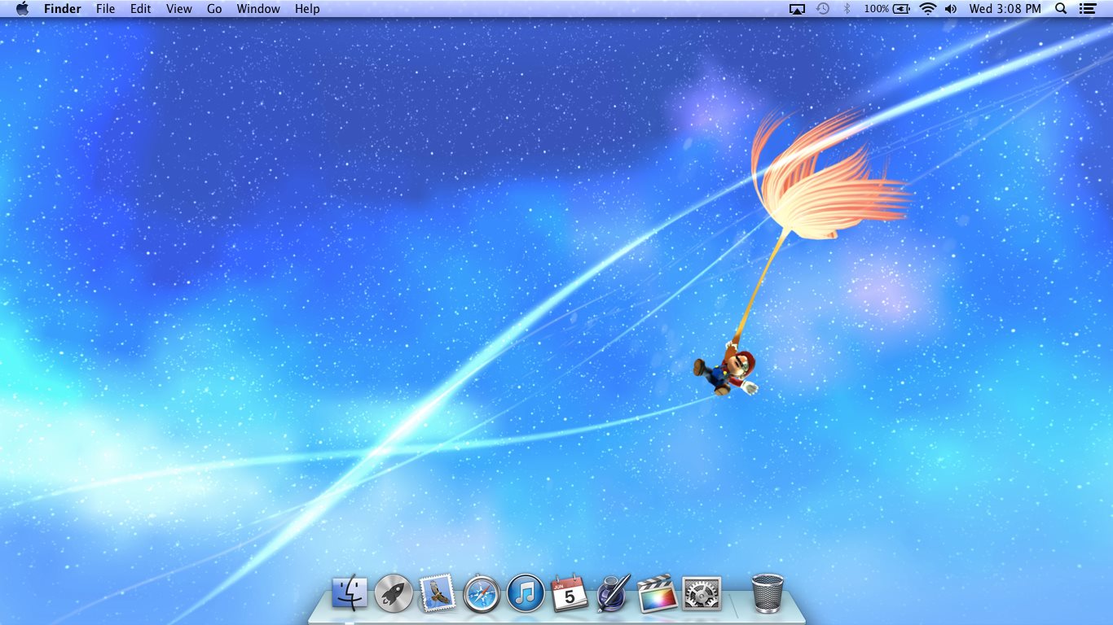Open the Bluetooth status menu
Screen dimensions: 1113x625
tap(848, 9)
